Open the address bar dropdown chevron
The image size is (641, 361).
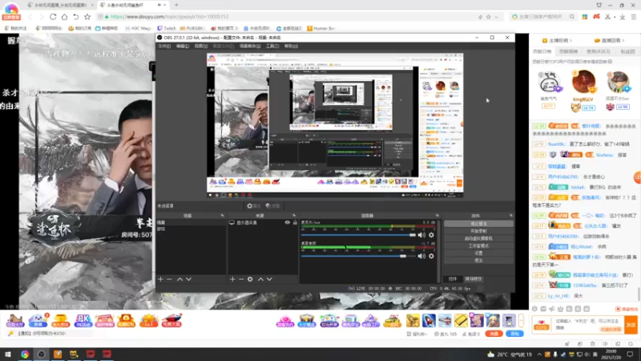click(497, 17)
